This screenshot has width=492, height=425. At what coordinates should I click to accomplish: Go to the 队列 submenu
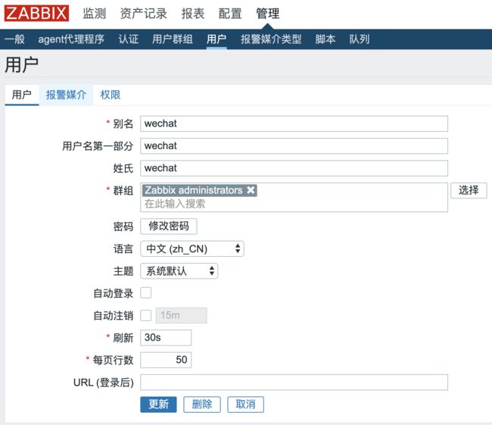point(360,39)
